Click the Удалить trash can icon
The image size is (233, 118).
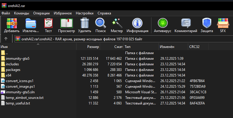click(85, 23)
